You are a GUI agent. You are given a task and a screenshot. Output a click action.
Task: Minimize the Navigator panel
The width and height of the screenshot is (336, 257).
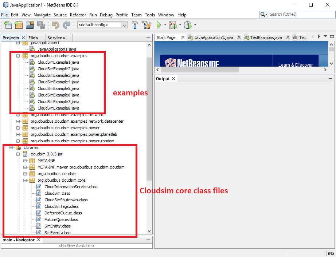pyautogui.click(x=148, y=240)
